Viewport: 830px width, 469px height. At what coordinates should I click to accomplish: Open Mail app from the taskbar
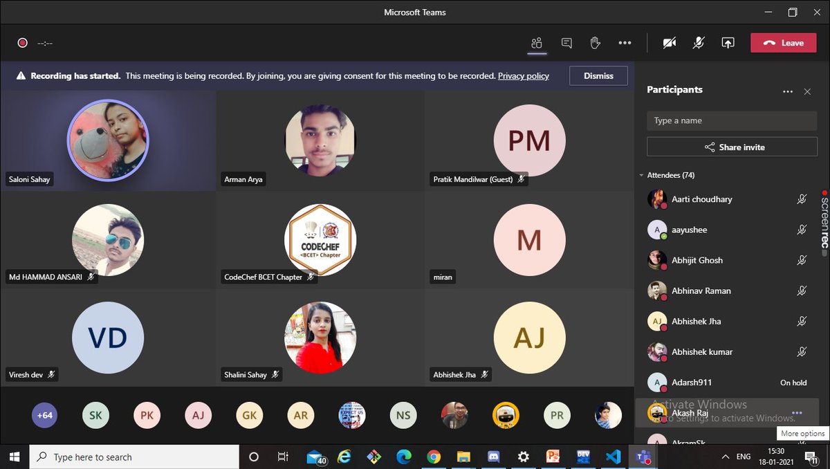pos(316,457)
